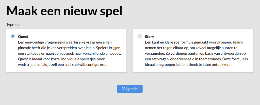Click the "Type spel" field label
This screenshot has height=105, width=260.
tap(13, 25)
